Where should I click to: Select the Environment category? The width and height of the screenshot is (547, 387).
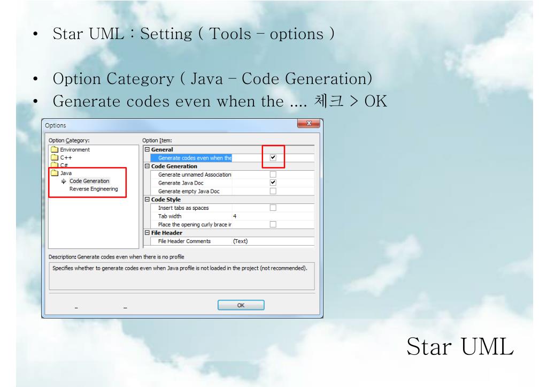[75, 149]
